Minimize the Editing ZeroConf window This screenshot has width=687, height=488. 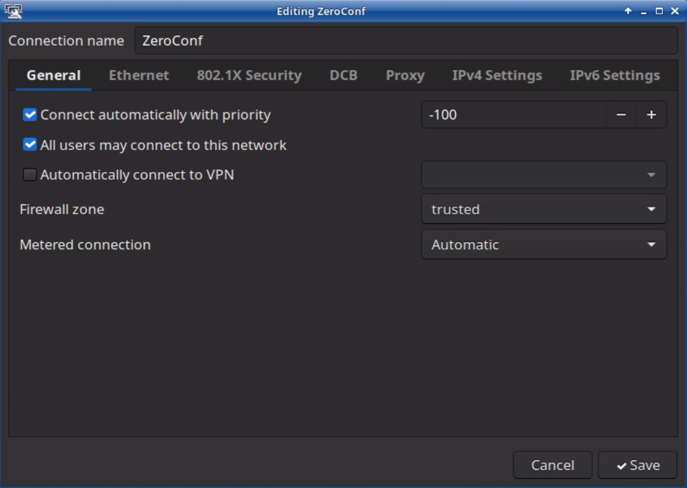(643, 11)
